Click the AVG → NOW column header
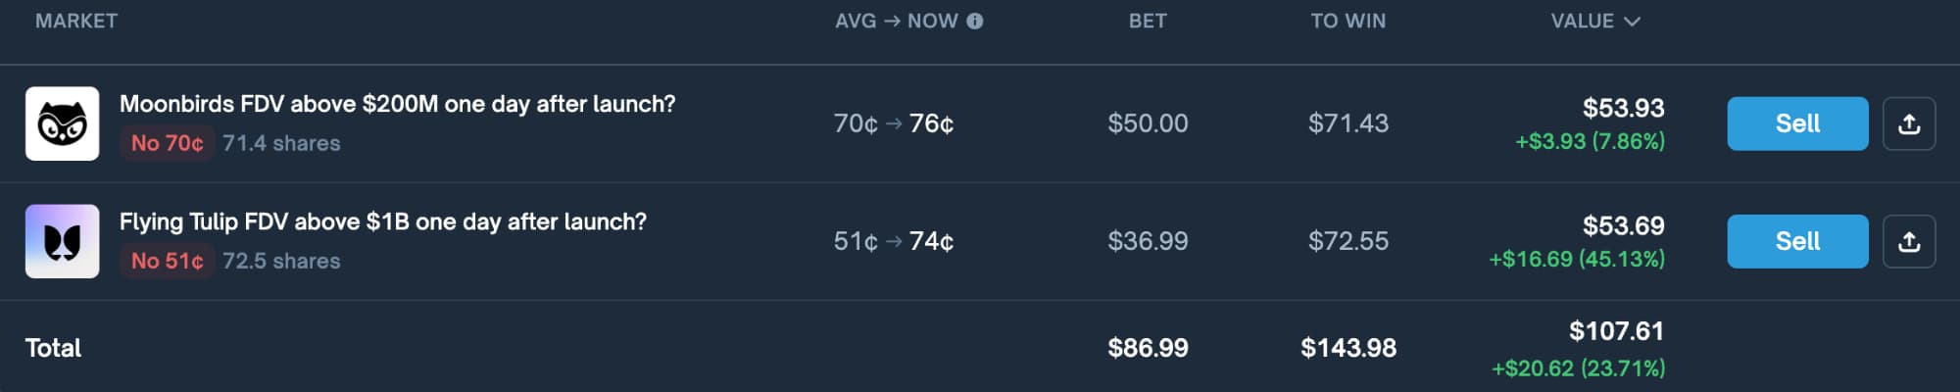 point(896,22)
